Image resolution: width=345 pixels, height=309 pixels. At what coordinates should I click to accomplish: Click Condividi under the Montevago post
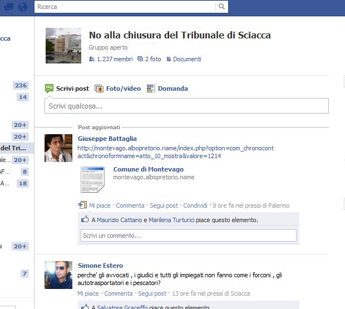click(x=195, y=205)
